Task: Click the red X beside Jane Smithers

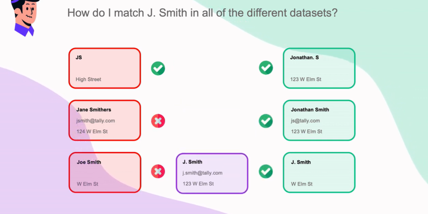Action: [158, 121]
